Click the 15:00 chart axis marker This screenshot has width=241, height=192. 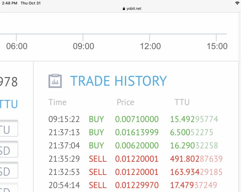[x=217, y=46]
